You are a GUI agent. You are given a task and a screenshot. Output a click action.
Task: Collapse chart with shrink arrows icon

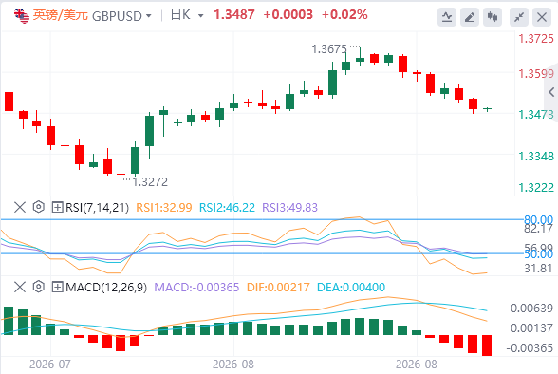point(519,17)
